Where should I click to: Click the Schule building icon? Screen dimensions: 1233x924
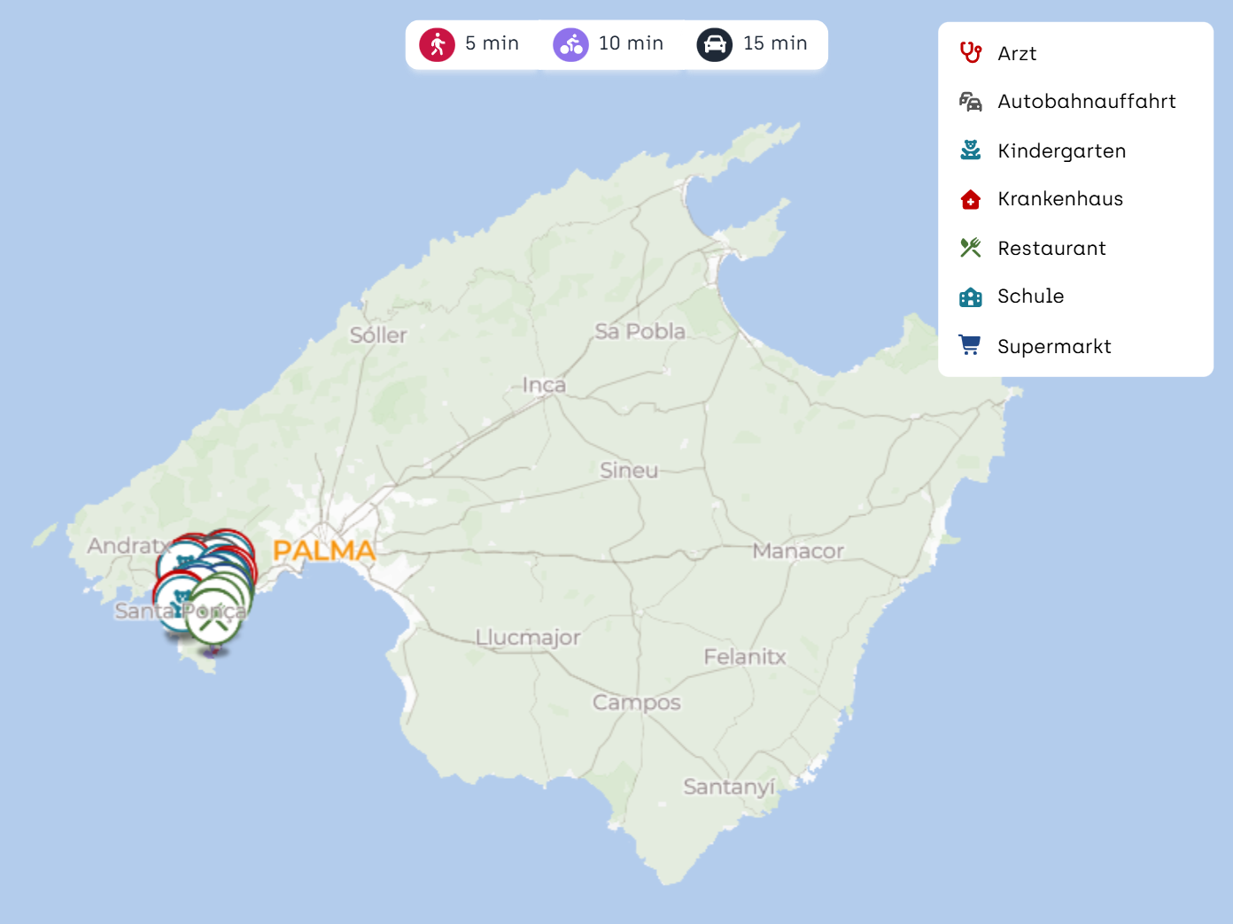(971, 296)
